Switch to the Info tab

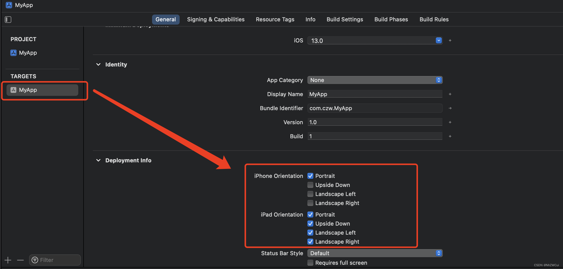(x=310, y=19)
